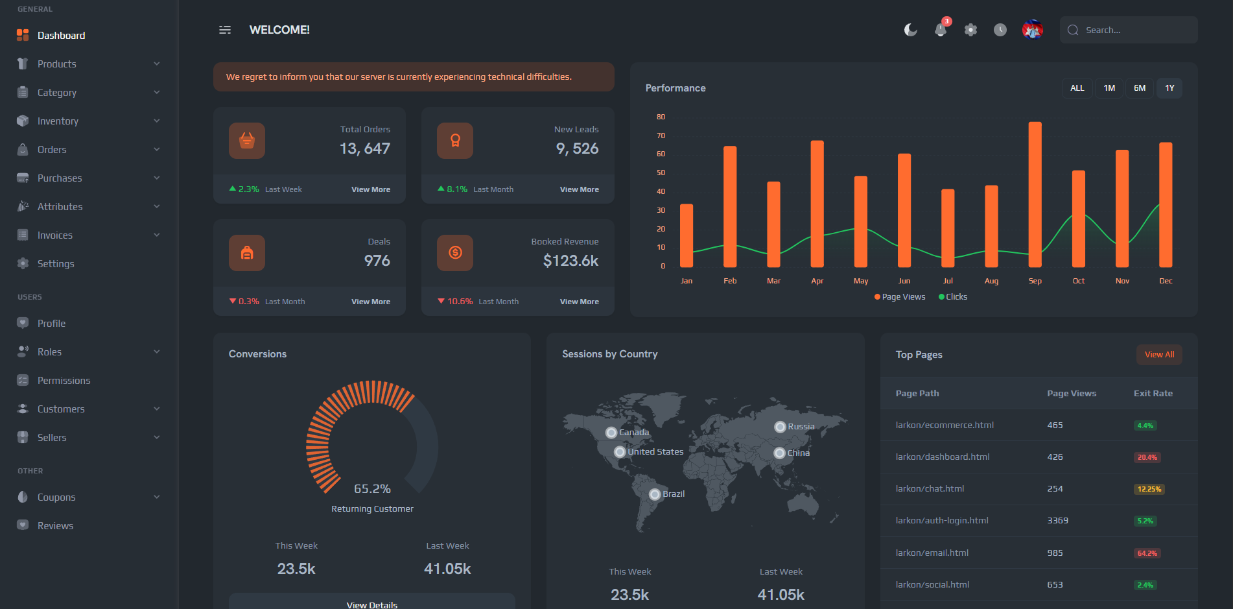Image resolution: width=1233 pixels, height=609 pixels.
Task: Click the Total Orders basket icon
Action: [247, 141]
